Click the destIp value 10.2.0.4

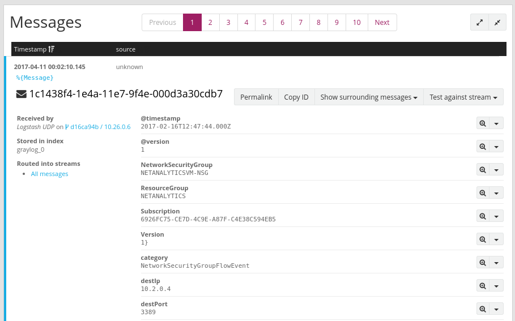[156, 289]
